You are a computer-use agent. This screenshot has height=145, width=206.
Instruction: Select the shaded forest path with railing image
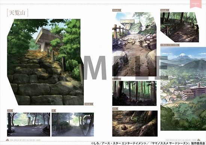pyautogui.click(x=179, y=27)
